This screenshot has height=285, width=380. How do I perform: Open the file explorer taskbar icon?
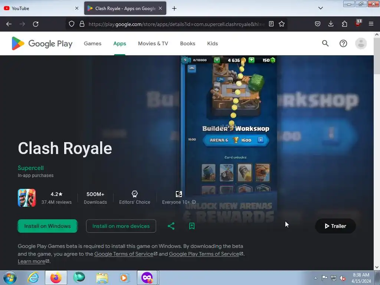(102, 278)
